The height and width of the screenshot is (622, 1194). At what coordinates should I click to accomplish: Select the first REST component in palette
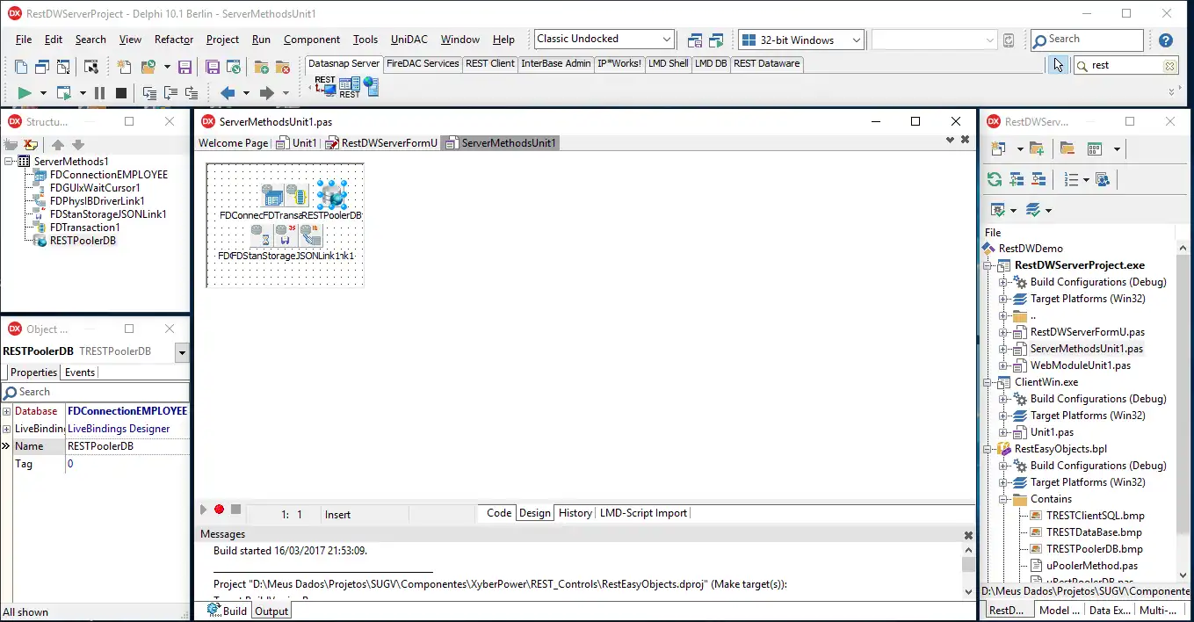(x=325, y=85)
